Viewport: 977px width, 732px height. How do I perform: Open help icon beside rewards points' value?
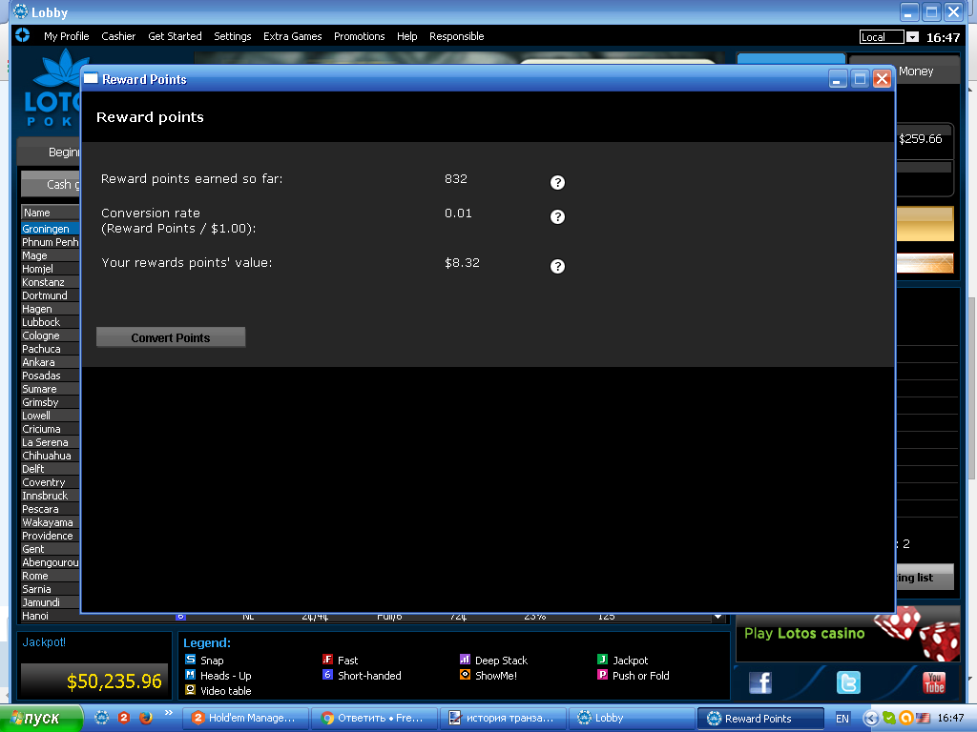(x=557, y=267)
